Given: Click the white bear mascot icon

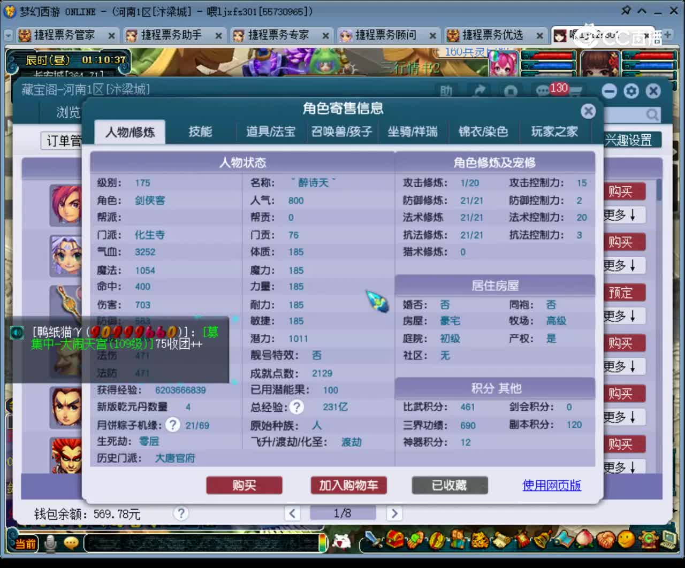Looking at the screenshot, I should tap(341, 541).
